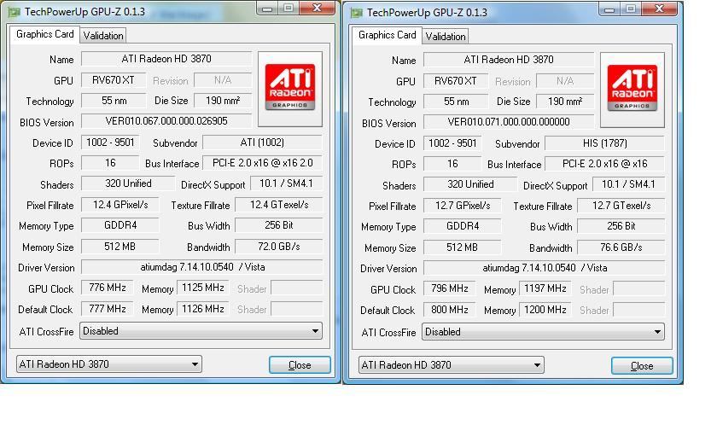717x448 pixels.
Task: Select Graphics Card tab in left window
Action: point(44,34)
